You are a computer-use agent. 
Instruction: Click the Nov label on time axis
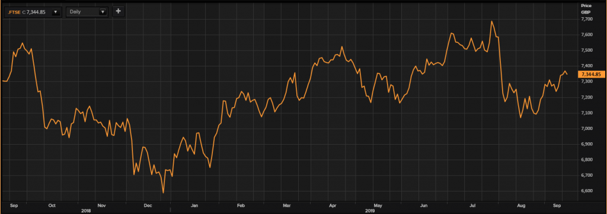[102, 205]
